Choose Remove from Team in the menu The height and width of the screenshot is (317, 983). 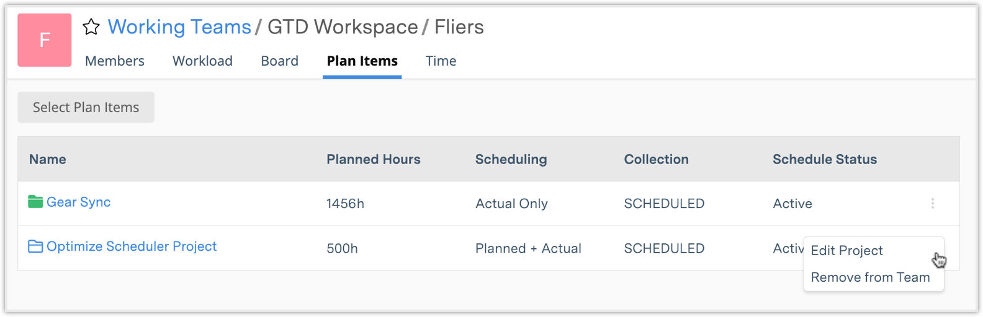pos(870,277)
